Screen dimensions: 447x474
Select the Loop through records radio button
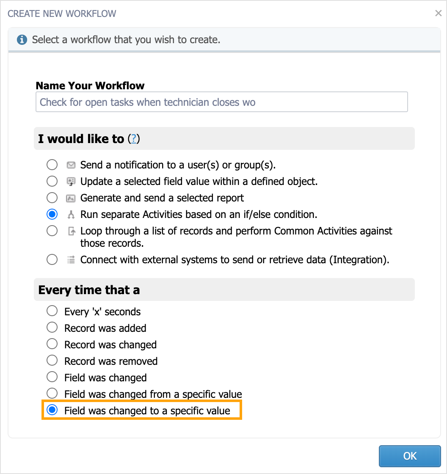[x=52, y=231]
